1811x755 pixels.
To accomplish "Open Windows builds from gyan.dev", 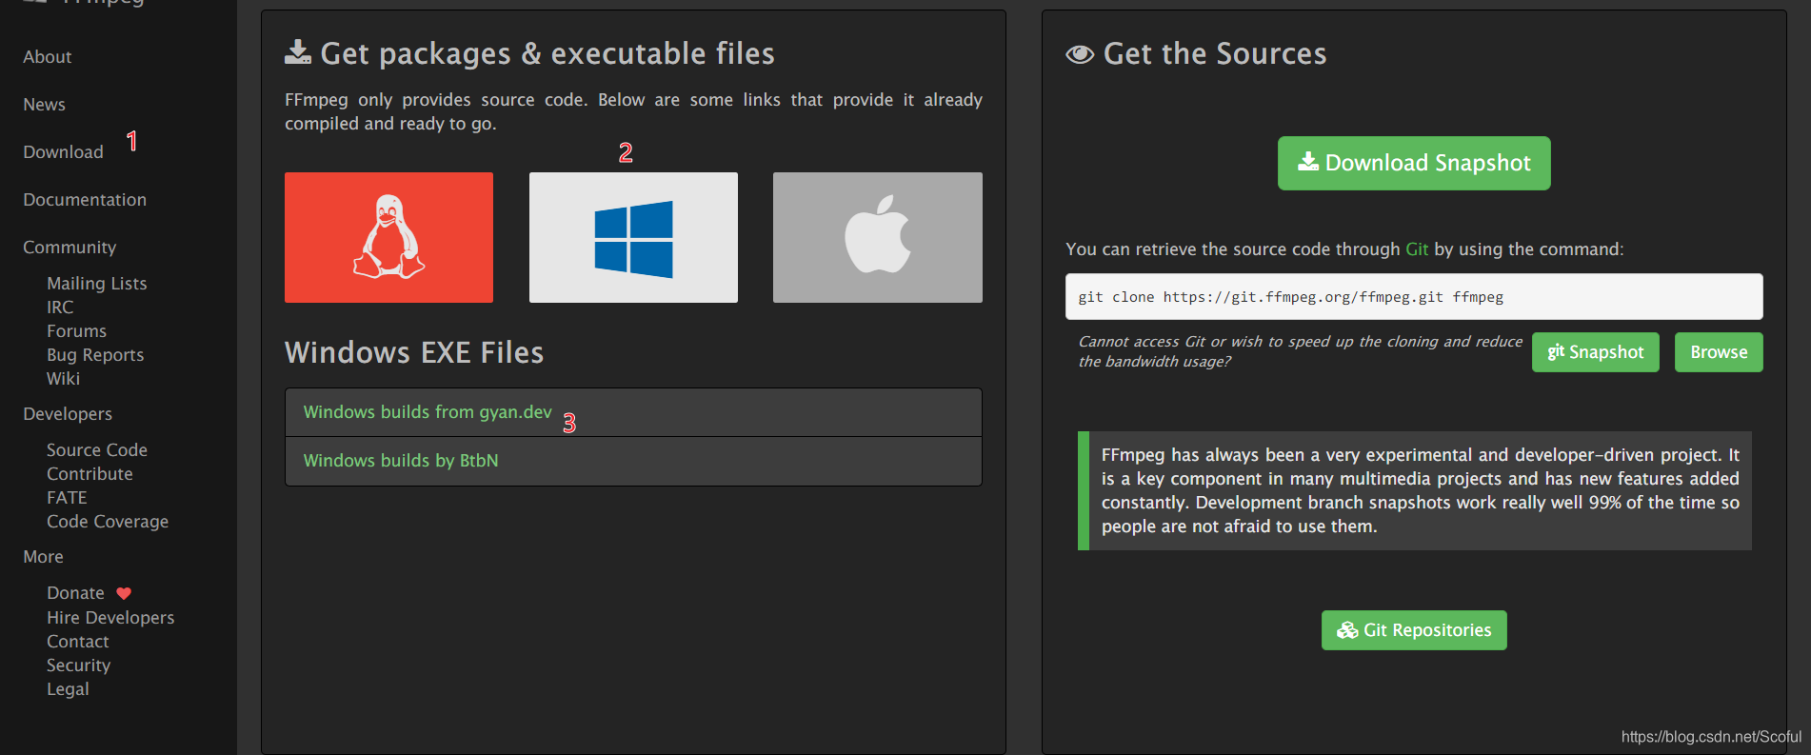I will click(x=428, y=412).
